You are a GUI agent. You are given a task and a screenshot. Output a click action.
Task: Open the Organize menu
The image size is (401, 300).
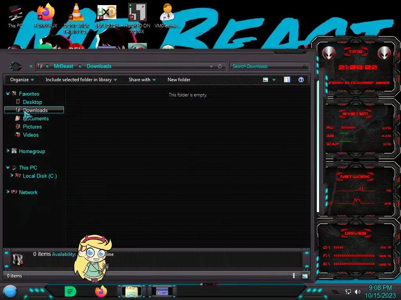click(x=22, y=80)
